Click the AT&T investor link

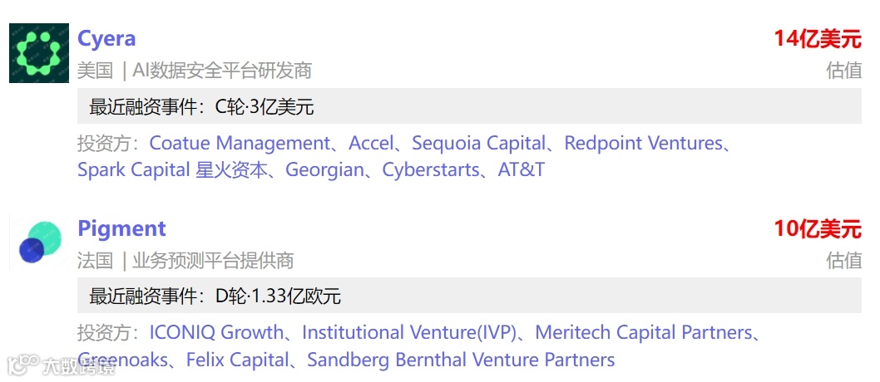522,169
